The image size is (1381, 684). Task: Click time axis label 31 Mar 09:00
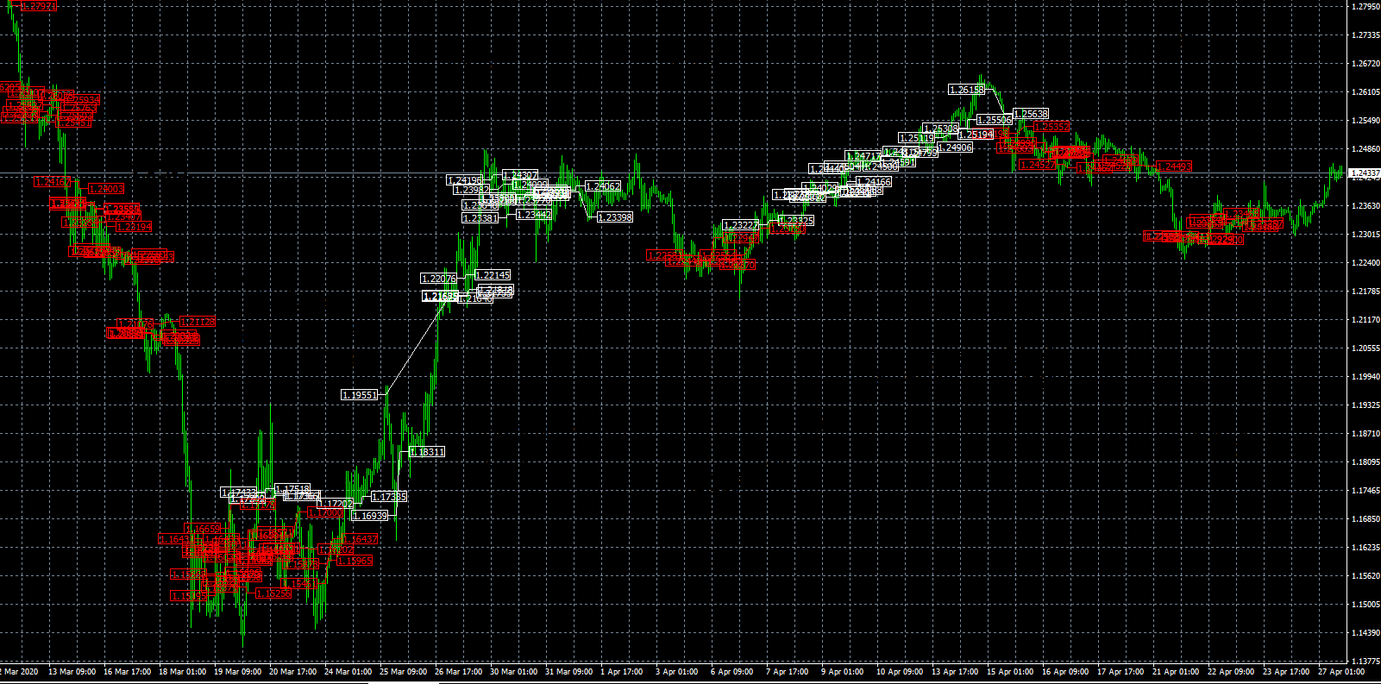click(x=568, y=671)
